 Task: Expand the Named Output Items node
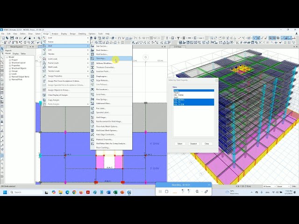[10, 77]
